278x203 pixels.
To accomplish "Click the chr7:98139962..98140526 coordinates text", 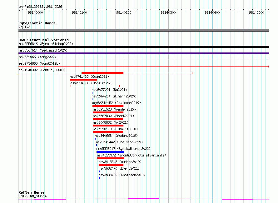I will [40, 7].
